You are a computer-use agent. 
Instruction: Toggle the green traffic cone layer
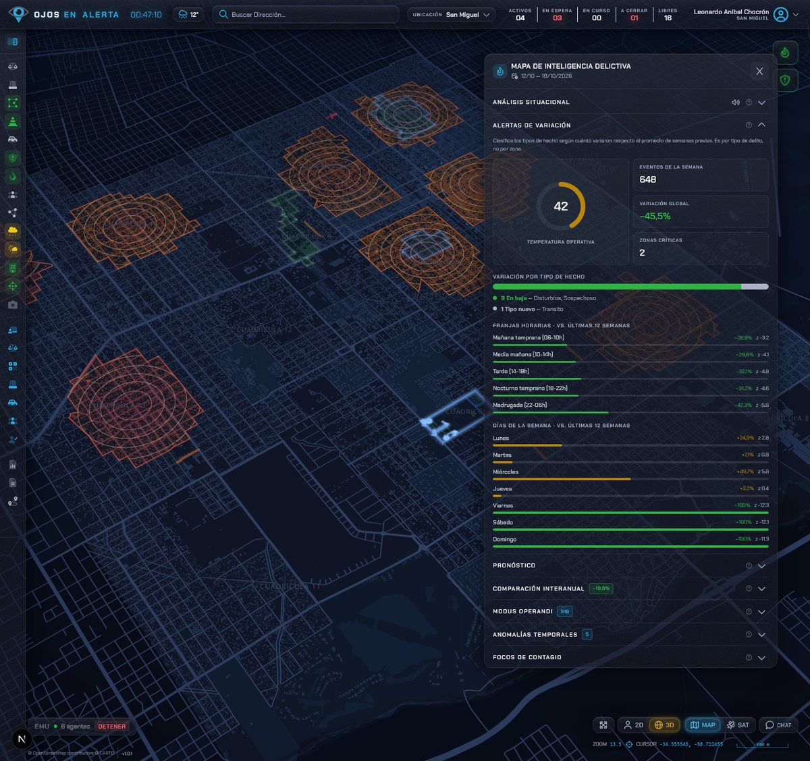click(13, 121)
